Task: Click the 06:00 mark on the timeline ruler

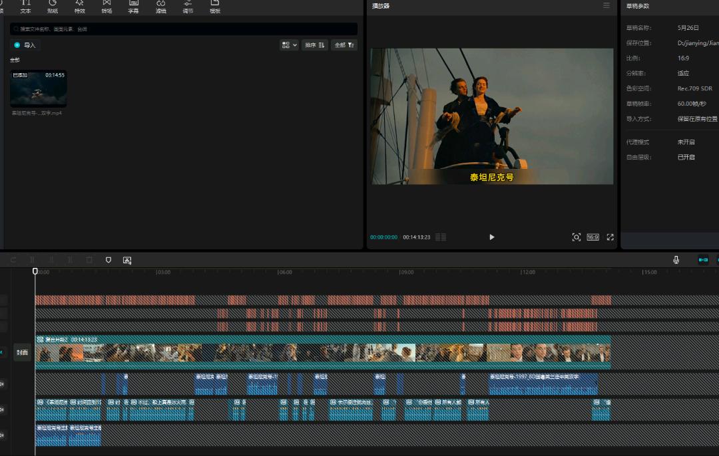Action: (285, 272)
